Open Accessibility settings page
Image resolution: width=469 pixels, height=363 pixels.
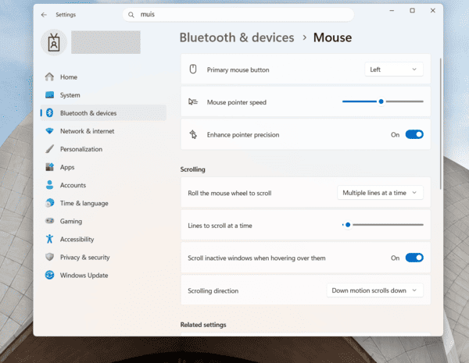click(103, 239)
